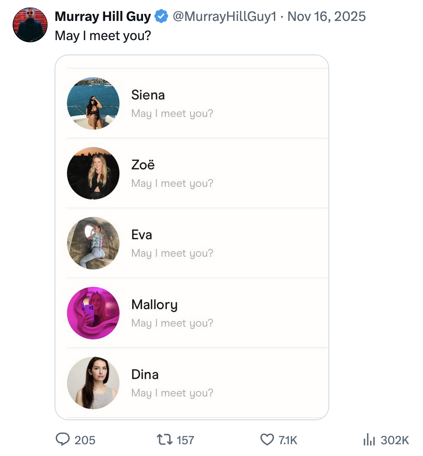The width and height of the screenshot is (423, 456).
Task: Open Eva's profile photo
Action: [x=93, y=243]
